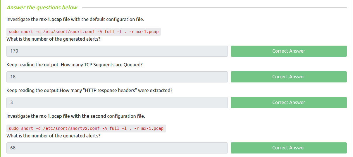353x157 pixels.
Task: Click the alerts question above the 170 field
Action: (x=53, y=39)
